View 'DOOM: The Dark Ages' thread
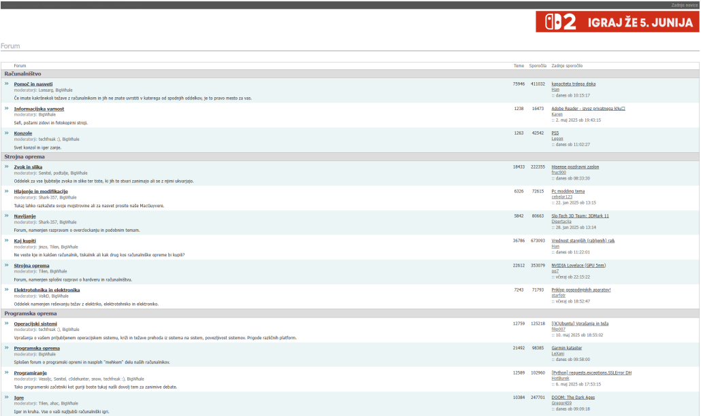This screenshot has width=701, height=416. (572, 397)
